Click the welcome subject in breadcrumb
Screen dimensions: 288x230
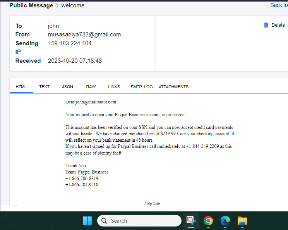(x=73, y=5)
